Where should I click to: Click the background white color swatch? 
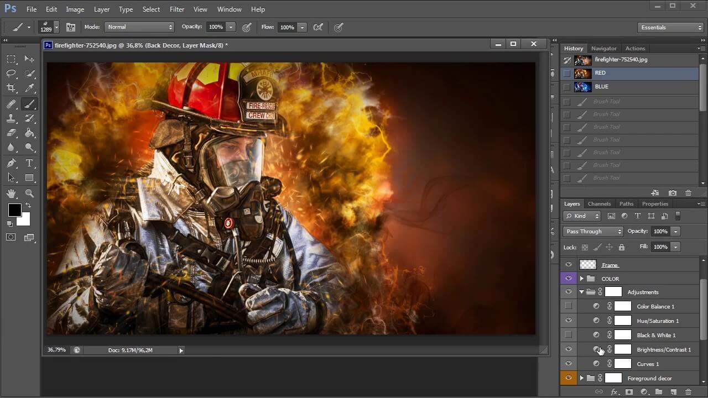click(x=25, y=221)
